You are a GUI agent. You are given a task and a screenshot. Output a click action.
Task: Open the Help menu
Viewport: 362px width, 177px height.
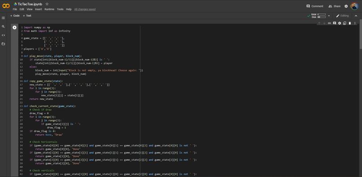pyautogui.click(x=69, y=9)
